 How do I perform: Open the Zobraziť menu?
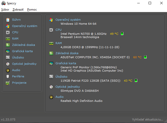tap(18, 10)
